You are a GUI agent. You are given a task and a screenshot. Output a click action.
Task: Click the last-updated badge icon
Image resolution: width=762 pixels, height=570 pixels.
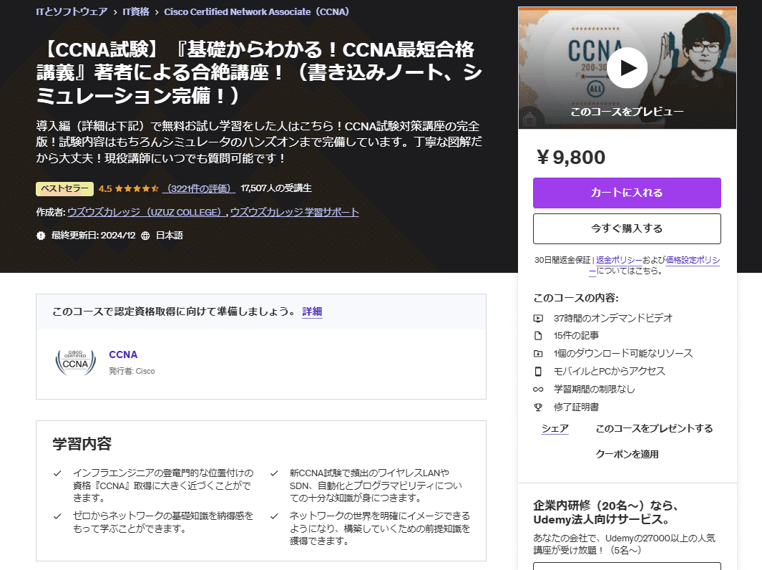click(41, 236)
